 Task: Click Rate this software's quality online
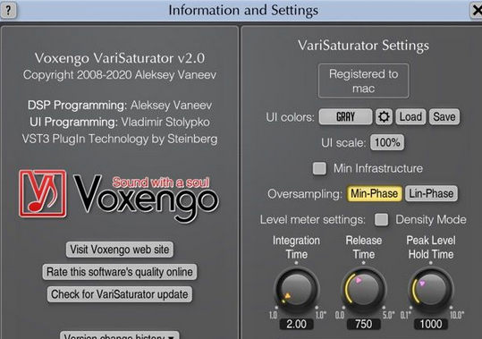point(120,272)
